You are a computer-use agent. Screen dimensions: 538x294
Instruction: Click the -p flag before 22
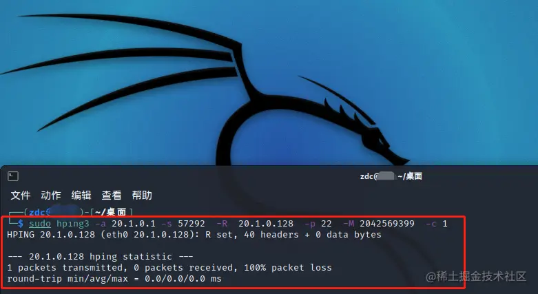pos(310,224)
